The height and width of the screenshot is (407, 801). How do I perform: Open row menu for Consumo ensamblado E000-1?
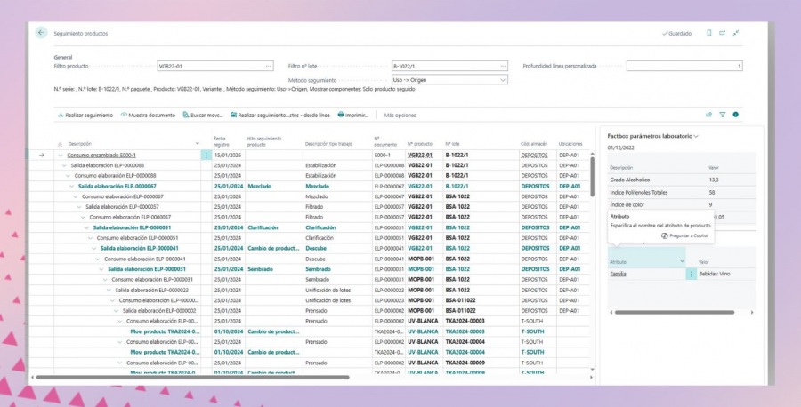tap(206, 155)
